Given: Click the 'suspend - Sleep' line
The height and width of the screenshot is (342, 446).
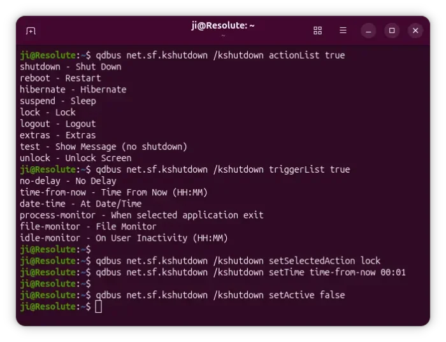Looking at the screenshot, I should pyautogui.click(x=58, y=101).
